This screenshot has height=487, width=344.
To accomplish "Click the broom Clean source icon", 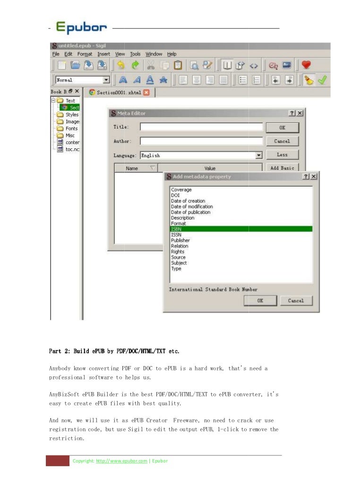I will (x=309, y=80).
